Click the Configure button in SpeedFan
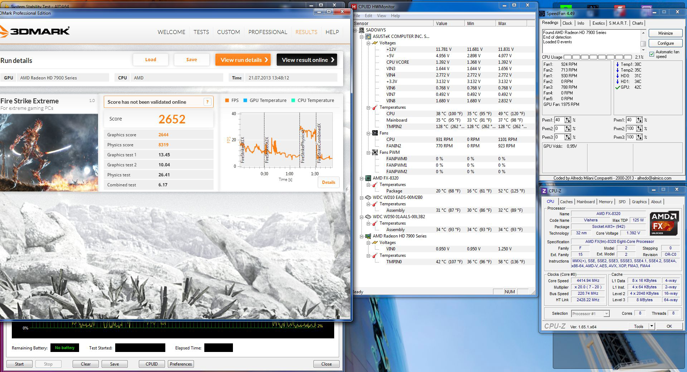The width and height of the screenshot is (687, 372). (666, 43)
